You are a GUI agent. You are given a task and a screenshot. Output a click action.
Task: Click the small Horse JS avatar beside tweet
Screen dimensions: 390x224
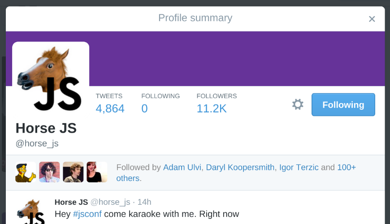point(31,211)
